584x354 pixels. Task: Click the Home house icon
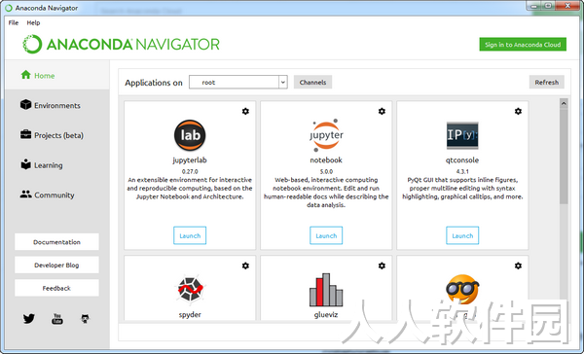[x=25, y=75]
